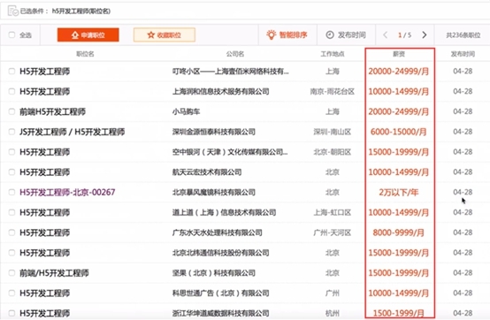
Task: Click the 发布时间 column header in table
Action: pyautogui.click(x=463, y=54)
